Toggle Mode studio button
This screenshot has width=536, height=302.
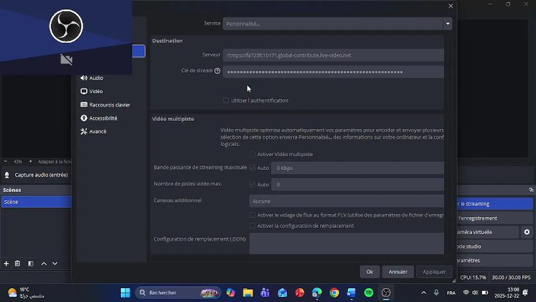(495, 246)
